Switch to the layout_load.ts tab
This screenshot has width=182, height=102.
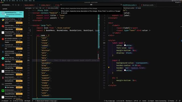pyautogui.click(x=30, y=5)
